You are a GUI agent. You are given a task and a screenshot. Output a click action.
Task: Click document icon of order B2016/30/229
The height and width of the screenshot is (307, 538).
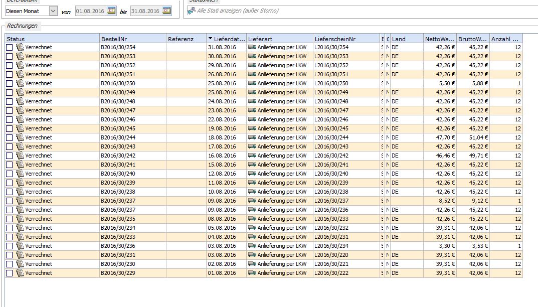pyautogui.click(x=20, y=273)
